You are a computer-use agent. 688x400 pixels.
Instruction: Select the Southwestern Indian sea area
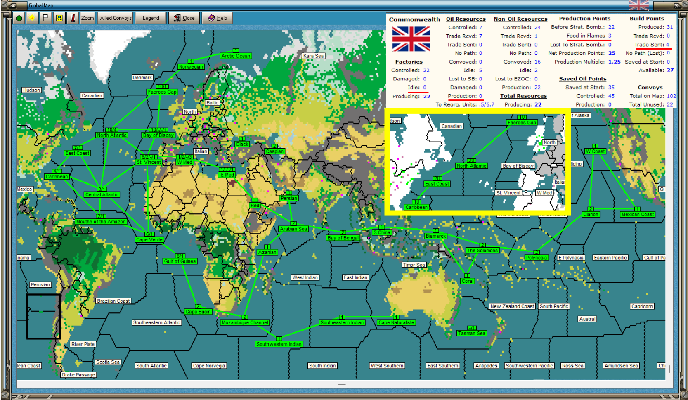[x=279, y=344]
